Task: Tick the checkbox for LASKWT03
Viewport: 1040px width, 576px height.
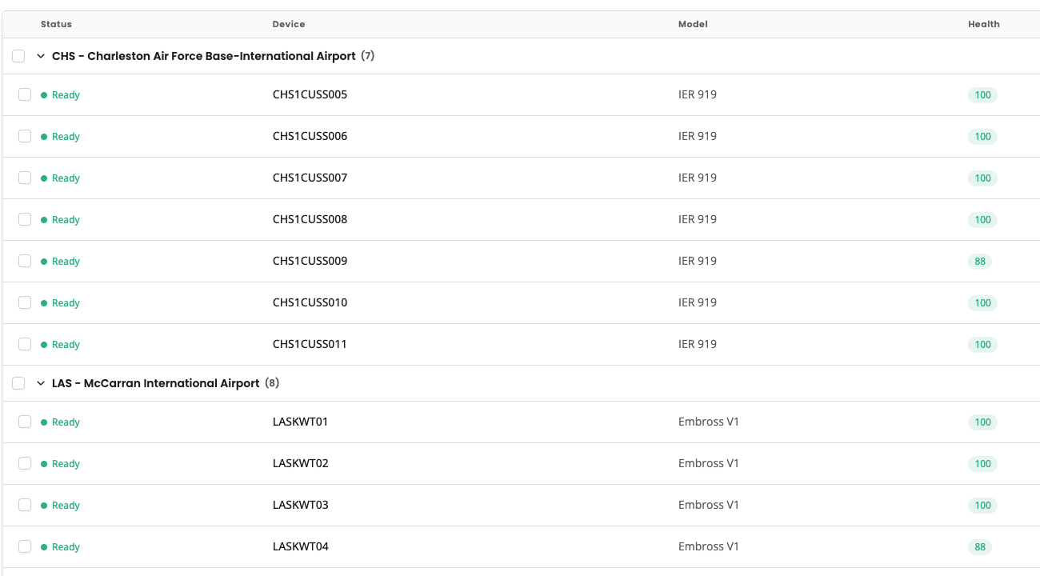Action: click(x=25, y=505)
